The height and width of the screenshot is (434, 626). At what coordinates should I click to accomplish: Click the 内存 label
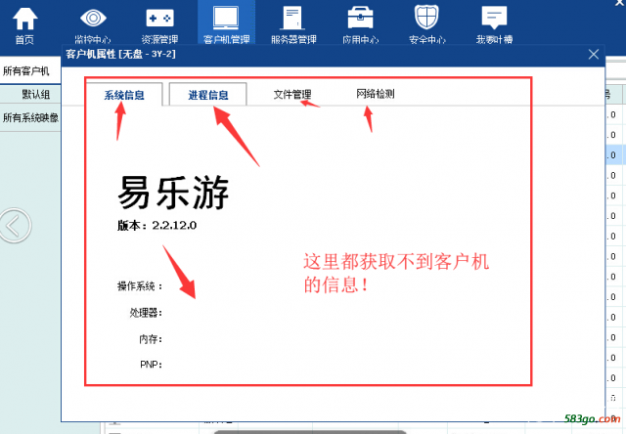tap(151, 339)
